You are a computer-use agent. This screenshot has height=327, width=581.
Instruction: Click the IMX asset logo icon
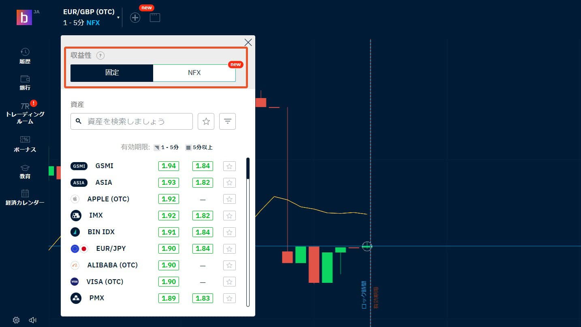(x=76, y=216)
